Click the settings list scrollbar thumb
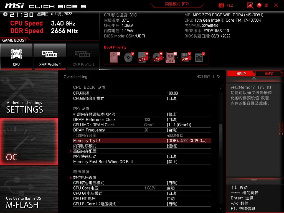Screen dimensions: 284x213 (220, 141)
